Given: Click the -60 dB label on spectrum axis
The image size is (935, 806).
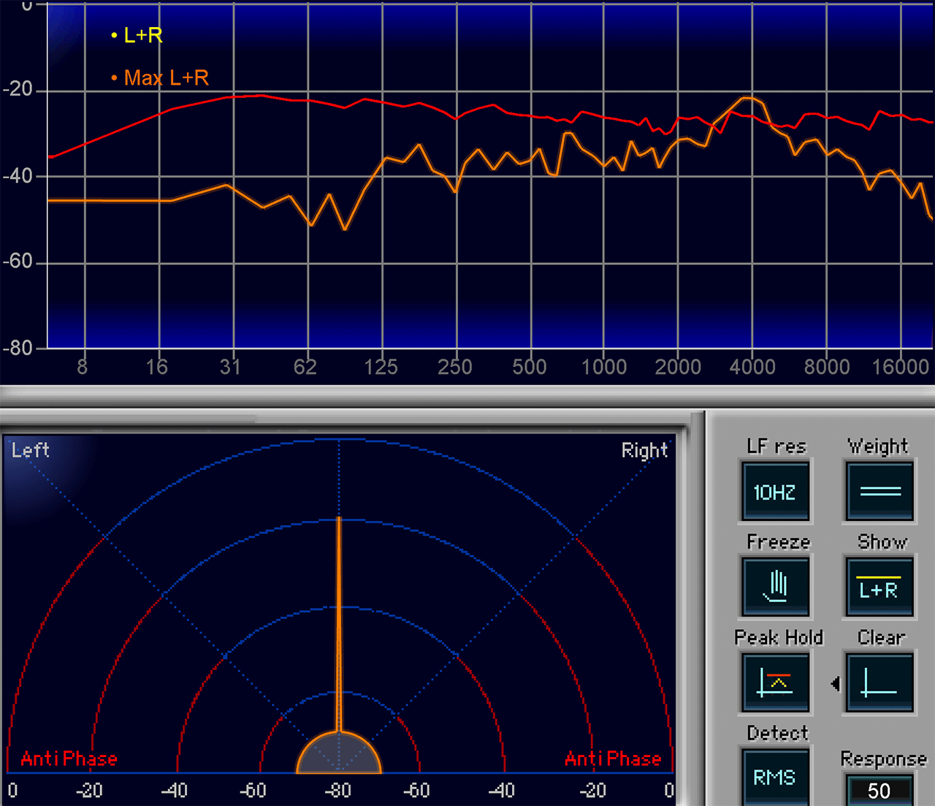Looking at the screenshot, I should (18, 262).
